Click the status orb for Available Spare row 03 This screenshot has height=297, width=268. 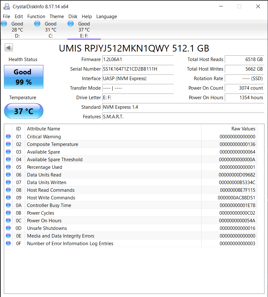(x=8, y=152)
